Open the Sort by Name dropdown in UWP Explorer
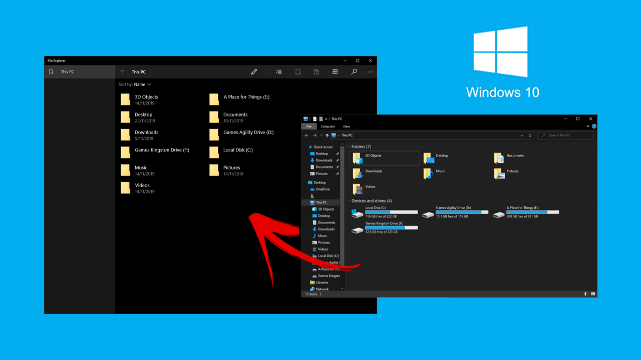 point(135,84)
